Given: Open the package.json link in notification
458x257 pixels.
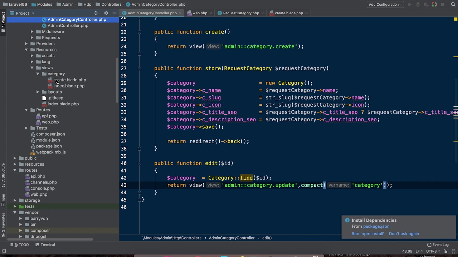Looking at the screenshot, I should (x=376, y=226).
